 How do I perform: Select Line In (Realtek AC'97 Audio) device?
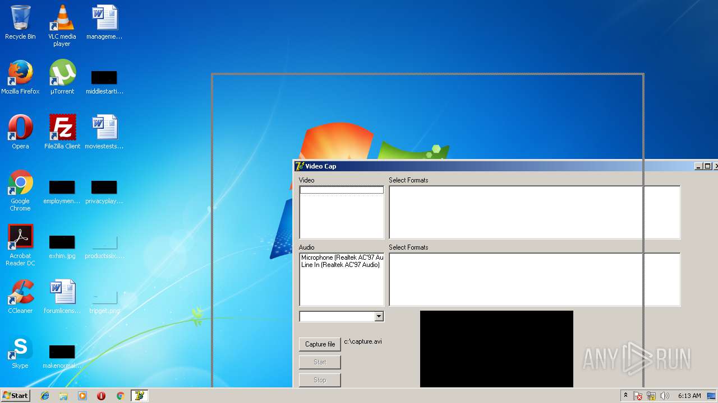pyautogui.click(x=340, y=265)
